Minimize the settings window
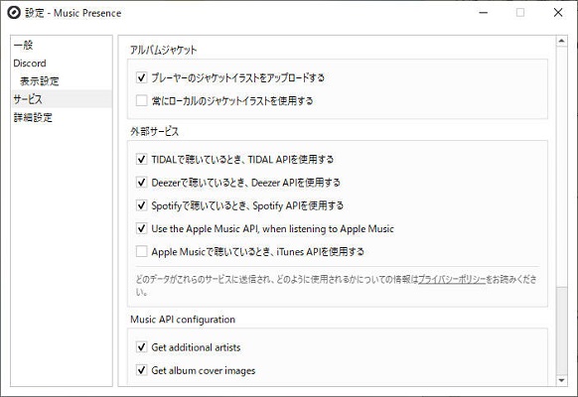This screenshot has height=397, width=578. [x=484, y=13]
